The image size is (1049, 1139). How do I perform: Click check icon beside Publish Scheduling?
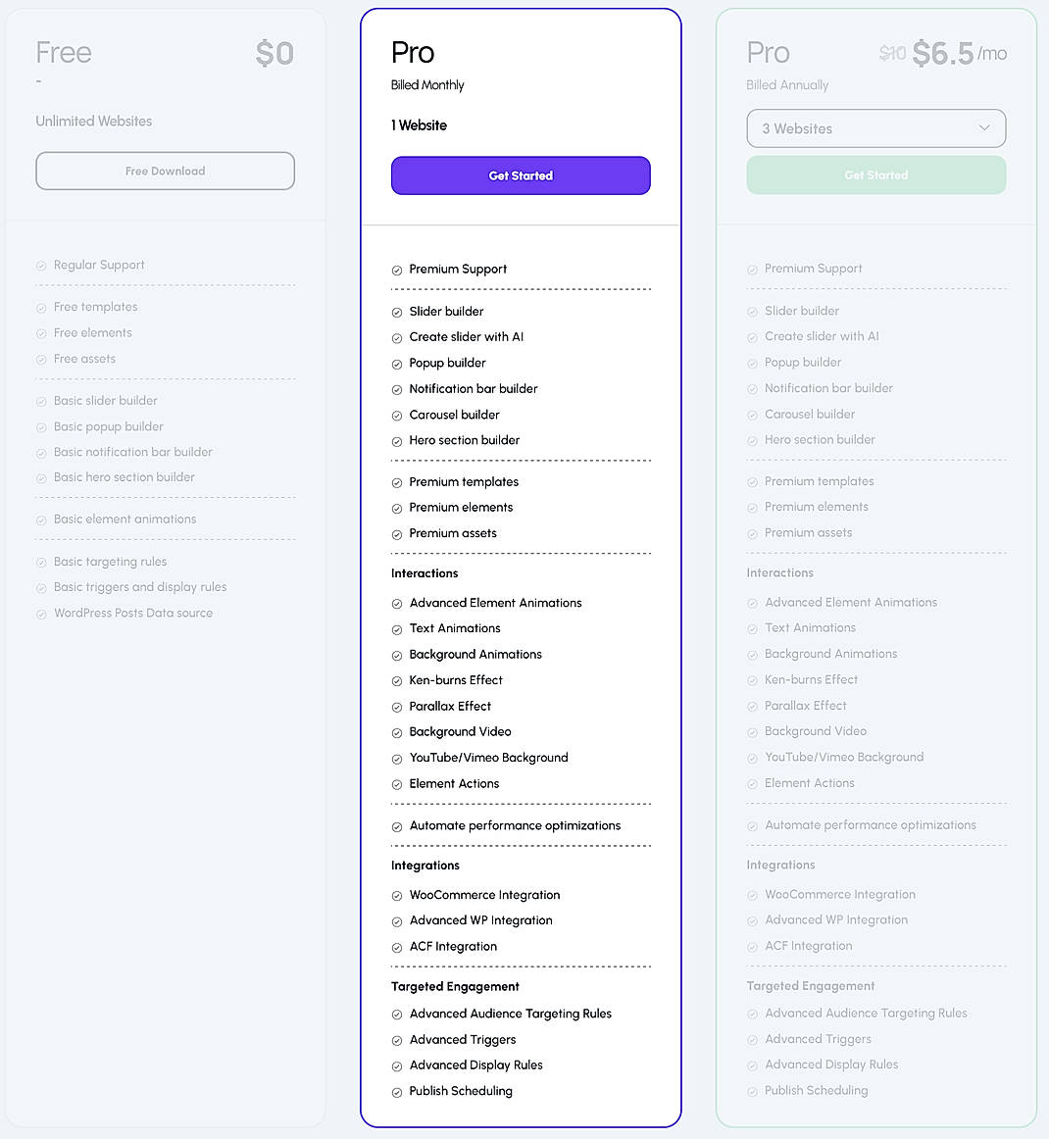[x=397, y=1092]
